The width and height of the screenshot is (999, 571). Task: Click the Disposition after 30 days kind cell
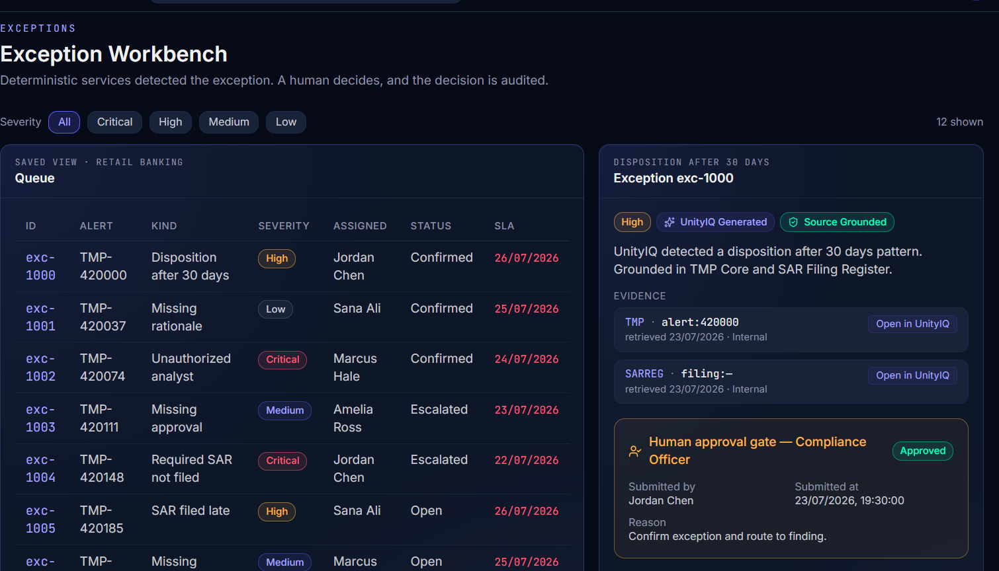point(191,266)
